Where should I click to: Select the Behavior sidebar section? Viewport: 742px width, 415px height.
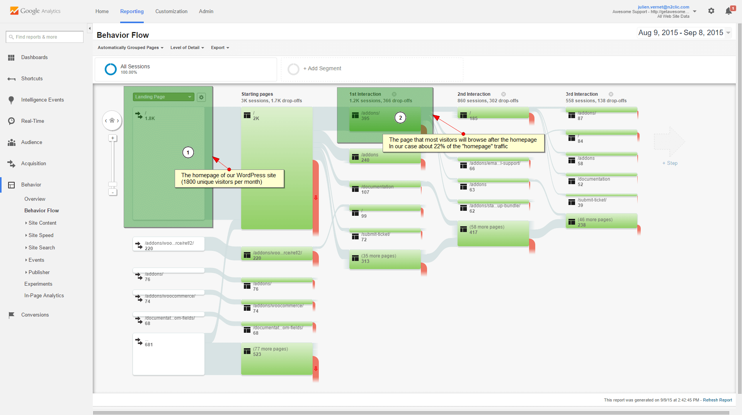(31, 185)
